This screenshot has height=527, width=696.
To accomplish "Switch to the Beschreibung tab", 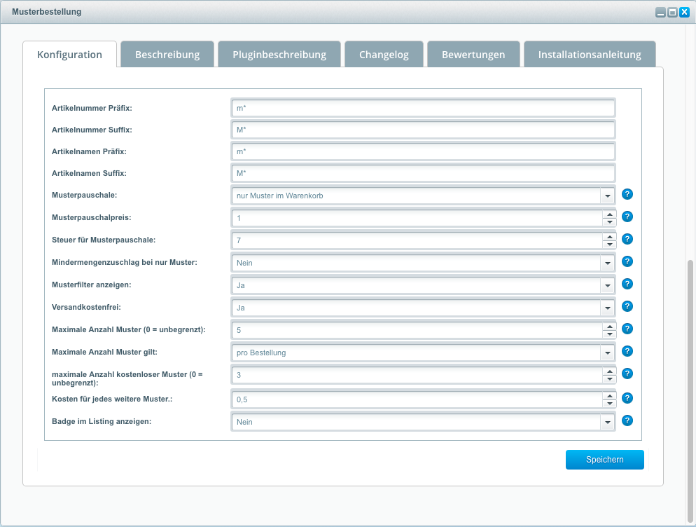I will (x=167, y=55).
